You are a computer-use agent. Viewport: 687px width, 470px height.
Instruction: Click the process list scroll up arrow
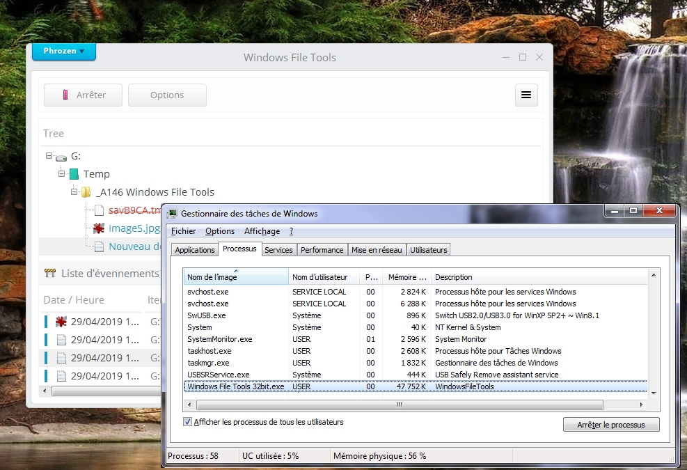pyautogui.click(x=654, y=275)
